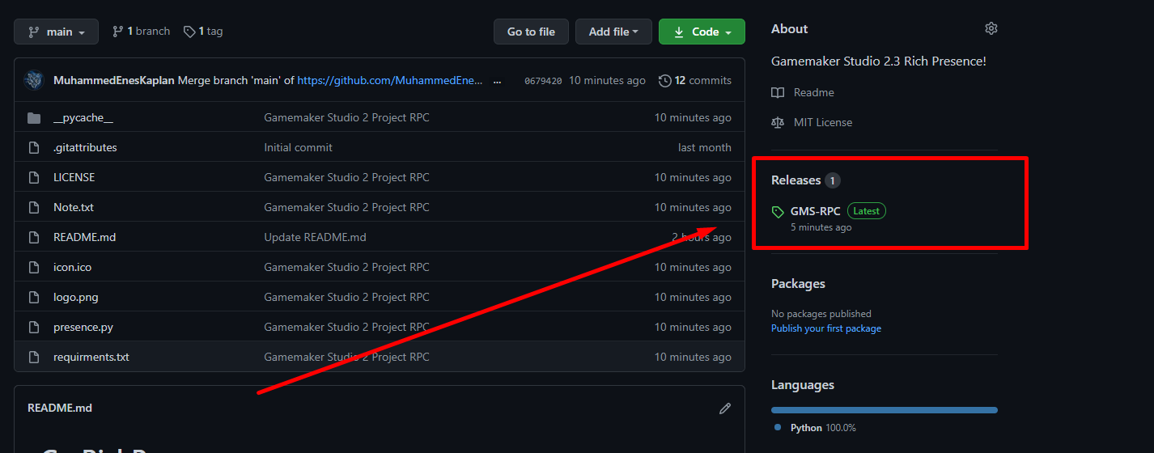This screenshot has width=1154, height=453.
Task: Click file icon beside Note.txt
Action: click(x=34, y=208)
